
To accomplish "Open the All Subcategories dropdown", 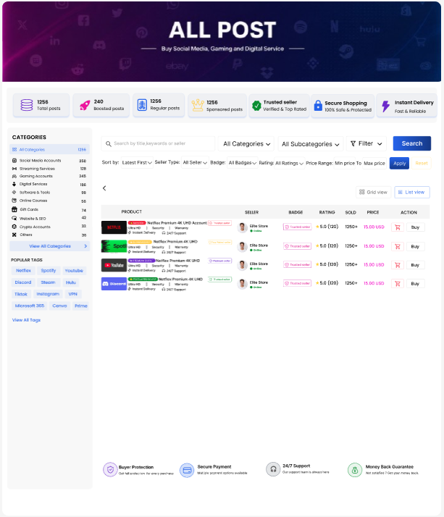I will pyautogui.click(x=311, y=144).
